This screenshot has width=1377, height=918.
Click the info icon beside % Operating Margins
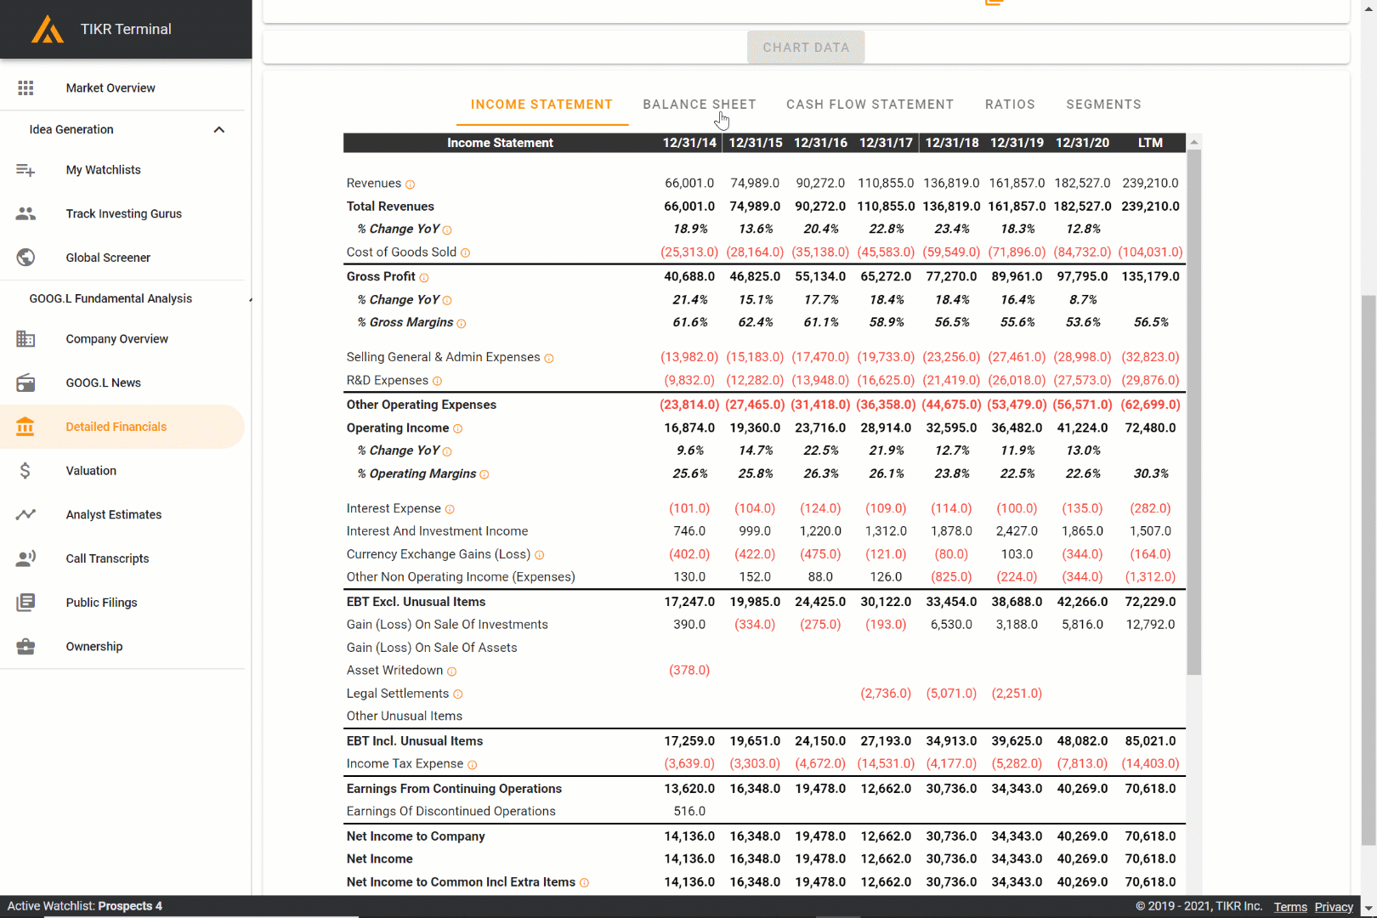(484, 475)
